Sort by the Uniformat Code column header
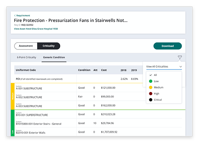The width and height of the screenshot is (199, 143). [26, 70]
